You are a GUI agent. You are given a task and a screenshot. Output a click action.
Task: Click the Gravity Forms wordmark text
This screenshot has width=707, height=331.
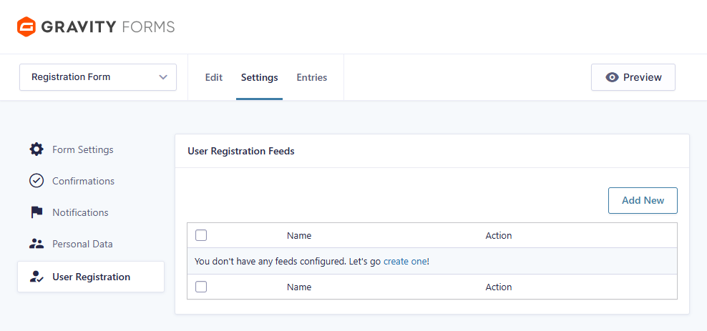coord(108,27)
